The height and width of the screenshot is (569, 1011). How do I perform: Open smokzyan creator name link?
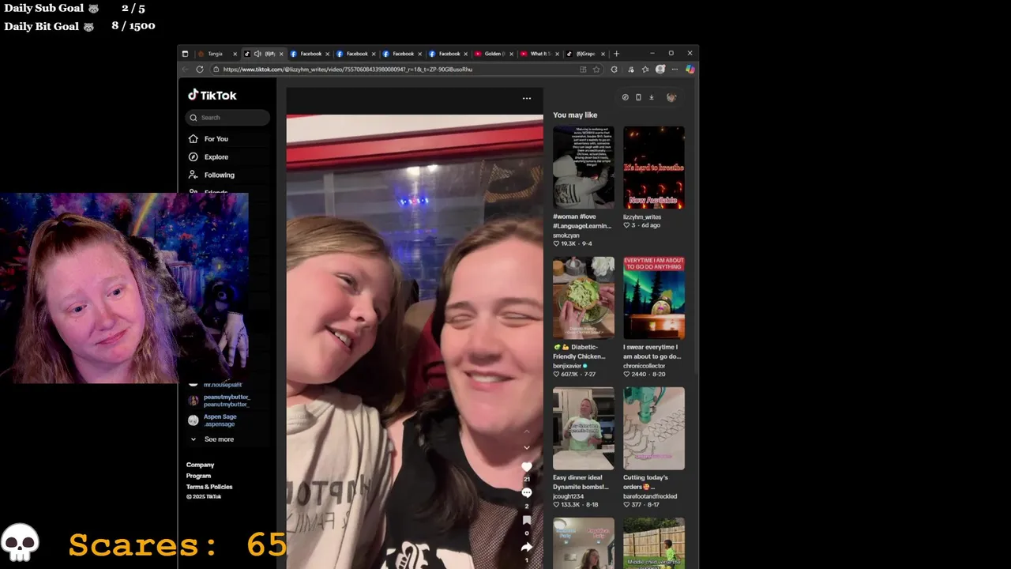[x=566, y=236]
